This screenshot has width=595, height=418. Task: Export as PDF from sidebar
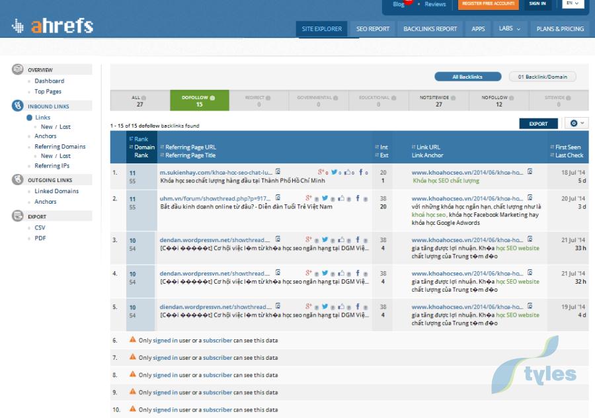tap(40, 238)
